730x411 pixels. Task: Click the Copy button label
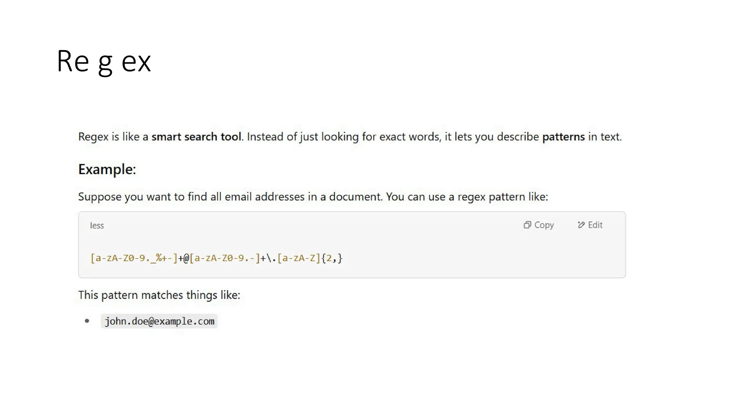[544, 225]
